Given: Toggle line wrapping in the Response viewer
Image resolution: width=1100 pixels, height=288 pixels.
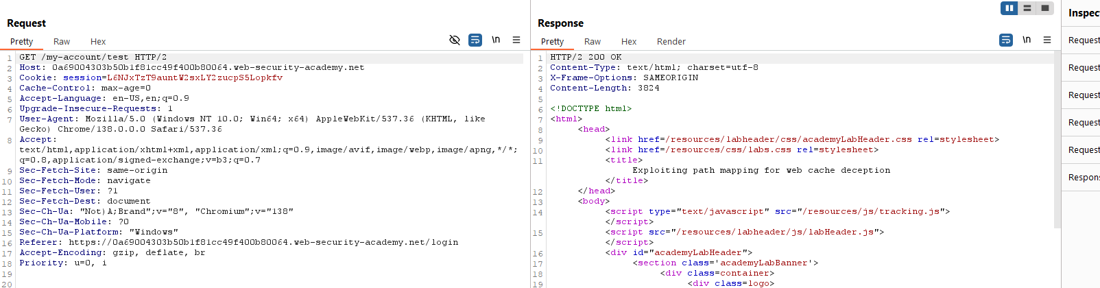Looking at the screenshot, I should (1006, 40).
